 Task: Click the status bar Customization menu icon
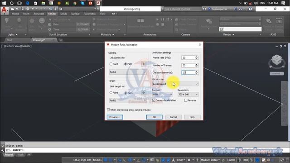[287, 160]
